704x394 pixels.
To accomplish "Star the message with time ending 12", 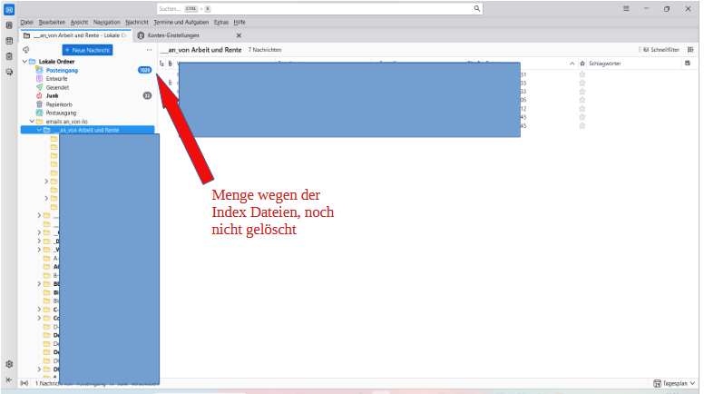I will tap(582, 109).
